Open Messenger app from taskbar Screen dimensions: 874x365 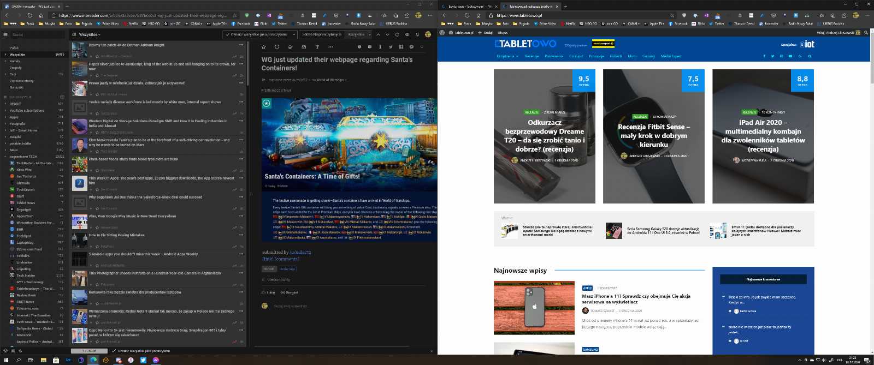click(156, 360)
